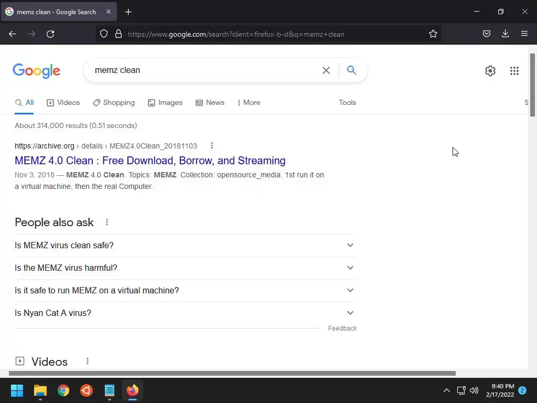Screen dimensions: 537x403
Task: Open options for archive.org result
Action: (212, 146)
